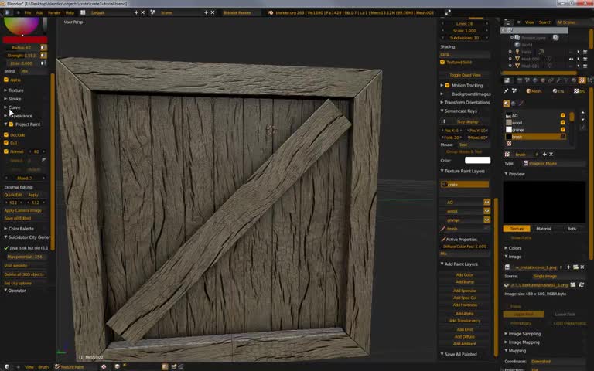Open the Render menu
Image resolution: width=594 pixels, height=371 pixels.
pyautogui.click(x=54, y=12)
